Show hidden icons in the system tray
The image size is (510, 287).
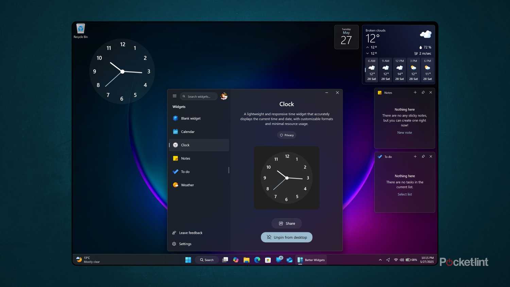click(380, 260)
